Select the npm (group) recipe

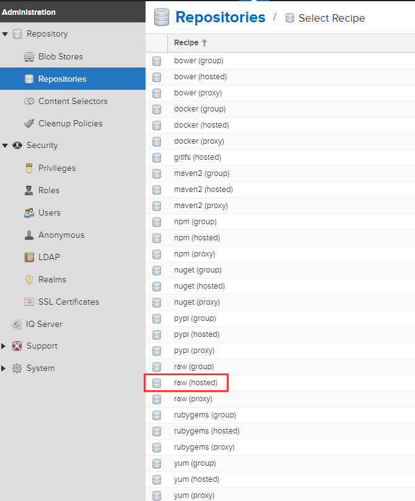[280, 222]
